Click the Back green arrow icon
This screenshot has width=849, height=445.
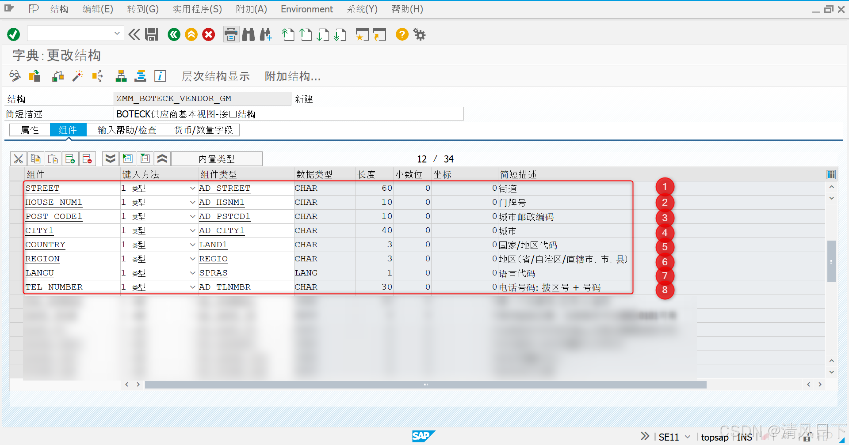tap(173, 34)
